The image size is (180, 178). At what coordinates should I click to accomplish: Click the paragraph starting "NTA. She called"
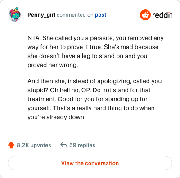tap(95, 51)
